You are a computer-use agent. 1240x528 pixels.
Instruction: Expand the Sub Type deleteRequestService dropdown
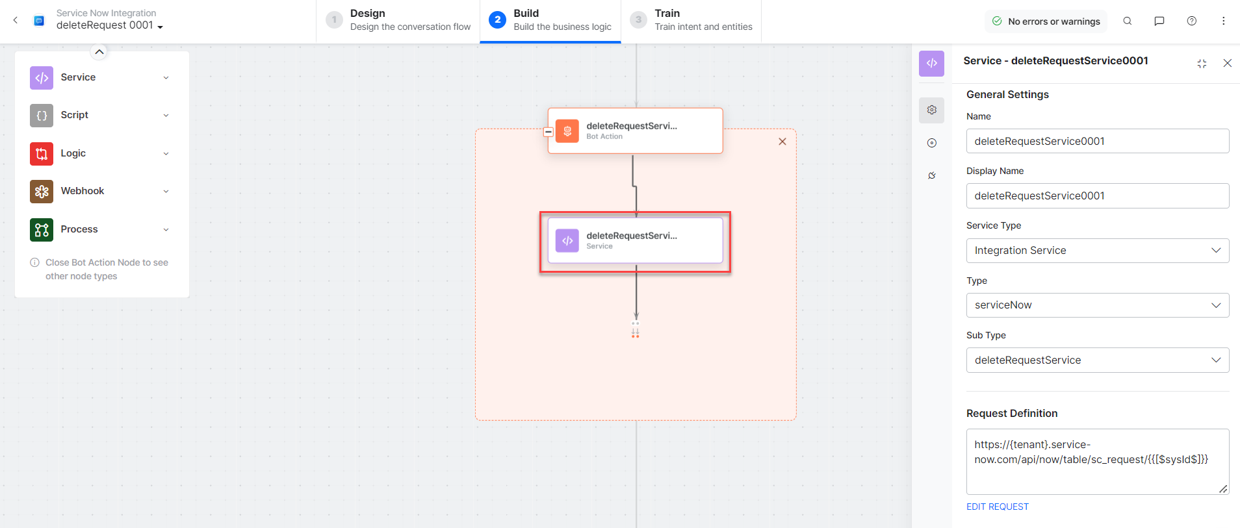1097,360
